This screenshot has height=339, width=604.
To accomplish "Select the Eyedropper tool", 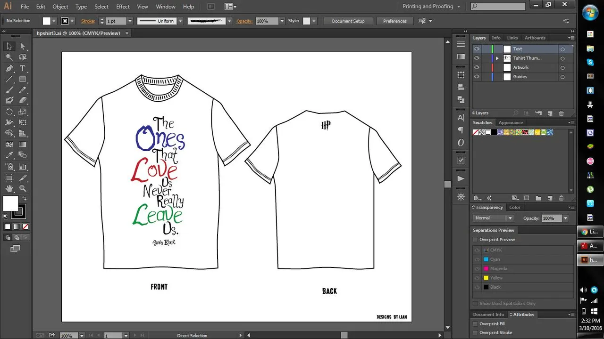I will pyautogui.click(x=9, y=155).
